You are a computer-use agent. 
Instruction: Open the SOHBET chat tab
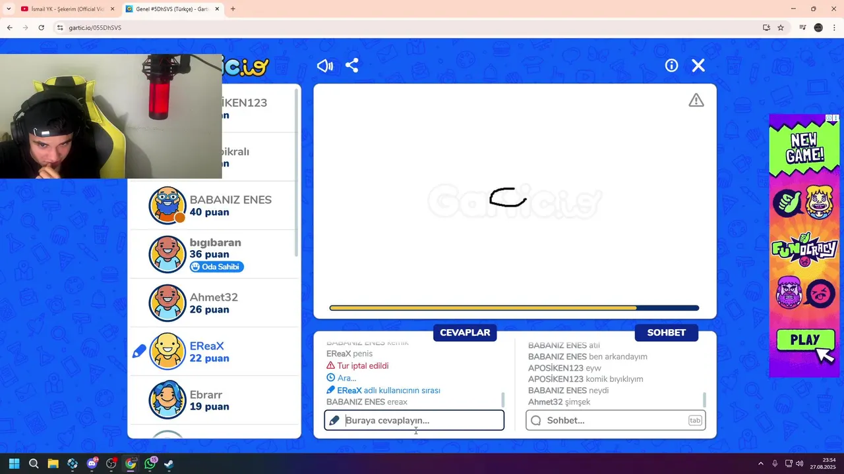click(666, 332)
